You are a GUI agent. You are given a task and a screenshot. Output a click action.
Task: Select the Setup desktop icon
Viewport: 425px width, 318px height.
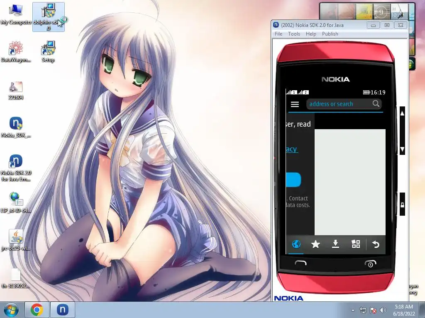pyautogui.click(x=48, y=52)
